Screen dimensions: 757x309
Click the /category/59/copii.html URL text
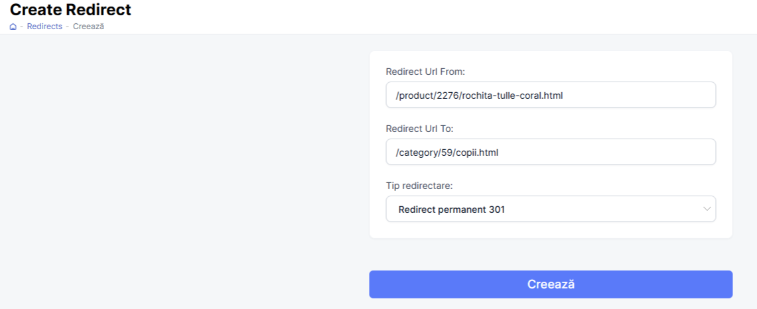coord(447,153)
